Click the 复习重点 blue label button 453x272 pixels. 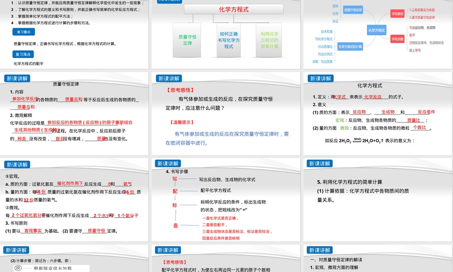[24, 32]
